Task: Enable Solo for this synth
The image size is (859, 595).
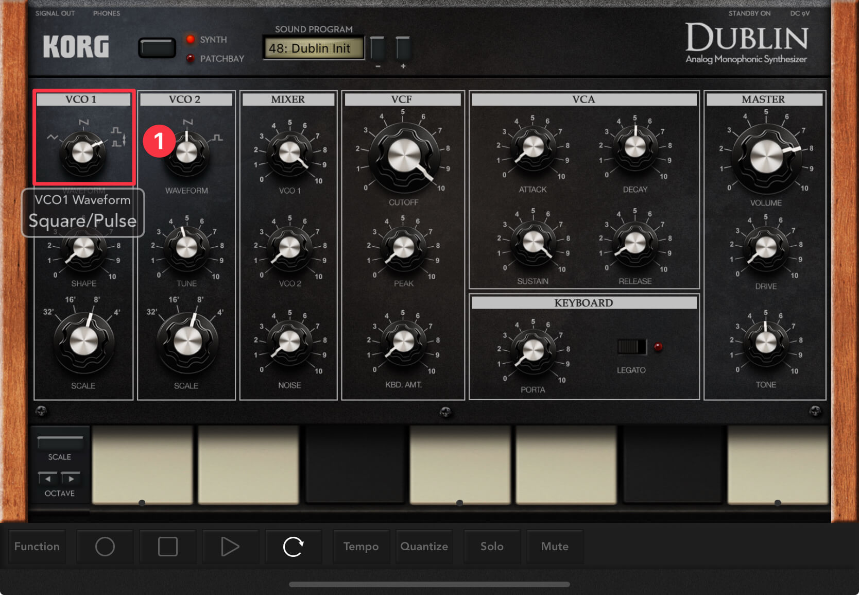Action: tap(492, 547)
